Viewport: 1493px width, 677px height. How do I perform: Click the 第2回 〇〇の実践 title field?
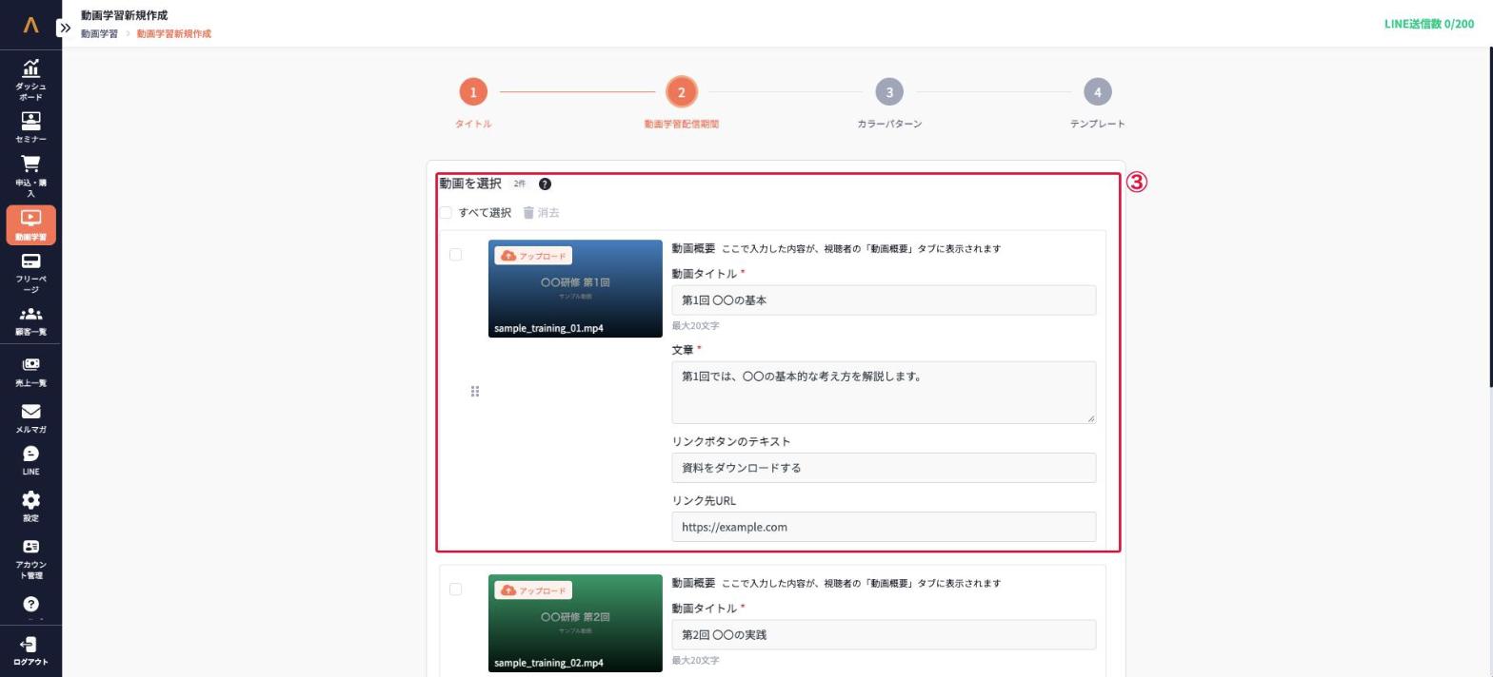click(x=884, y=635)
